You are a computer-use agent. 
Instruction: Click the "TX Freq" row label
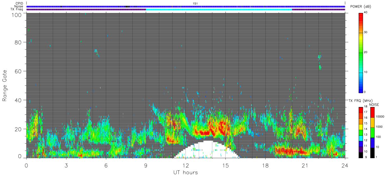[x=17, y=9]
